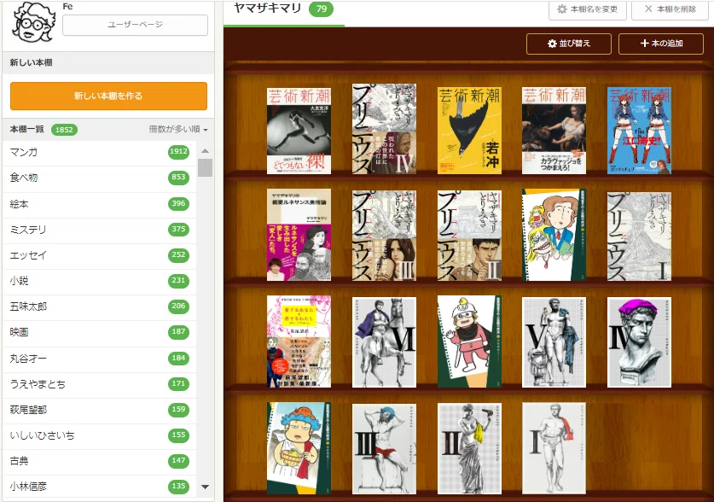Select the 小説 bookshelf
This screenshot has height=502, width=714.
click(x=100, y=281)
